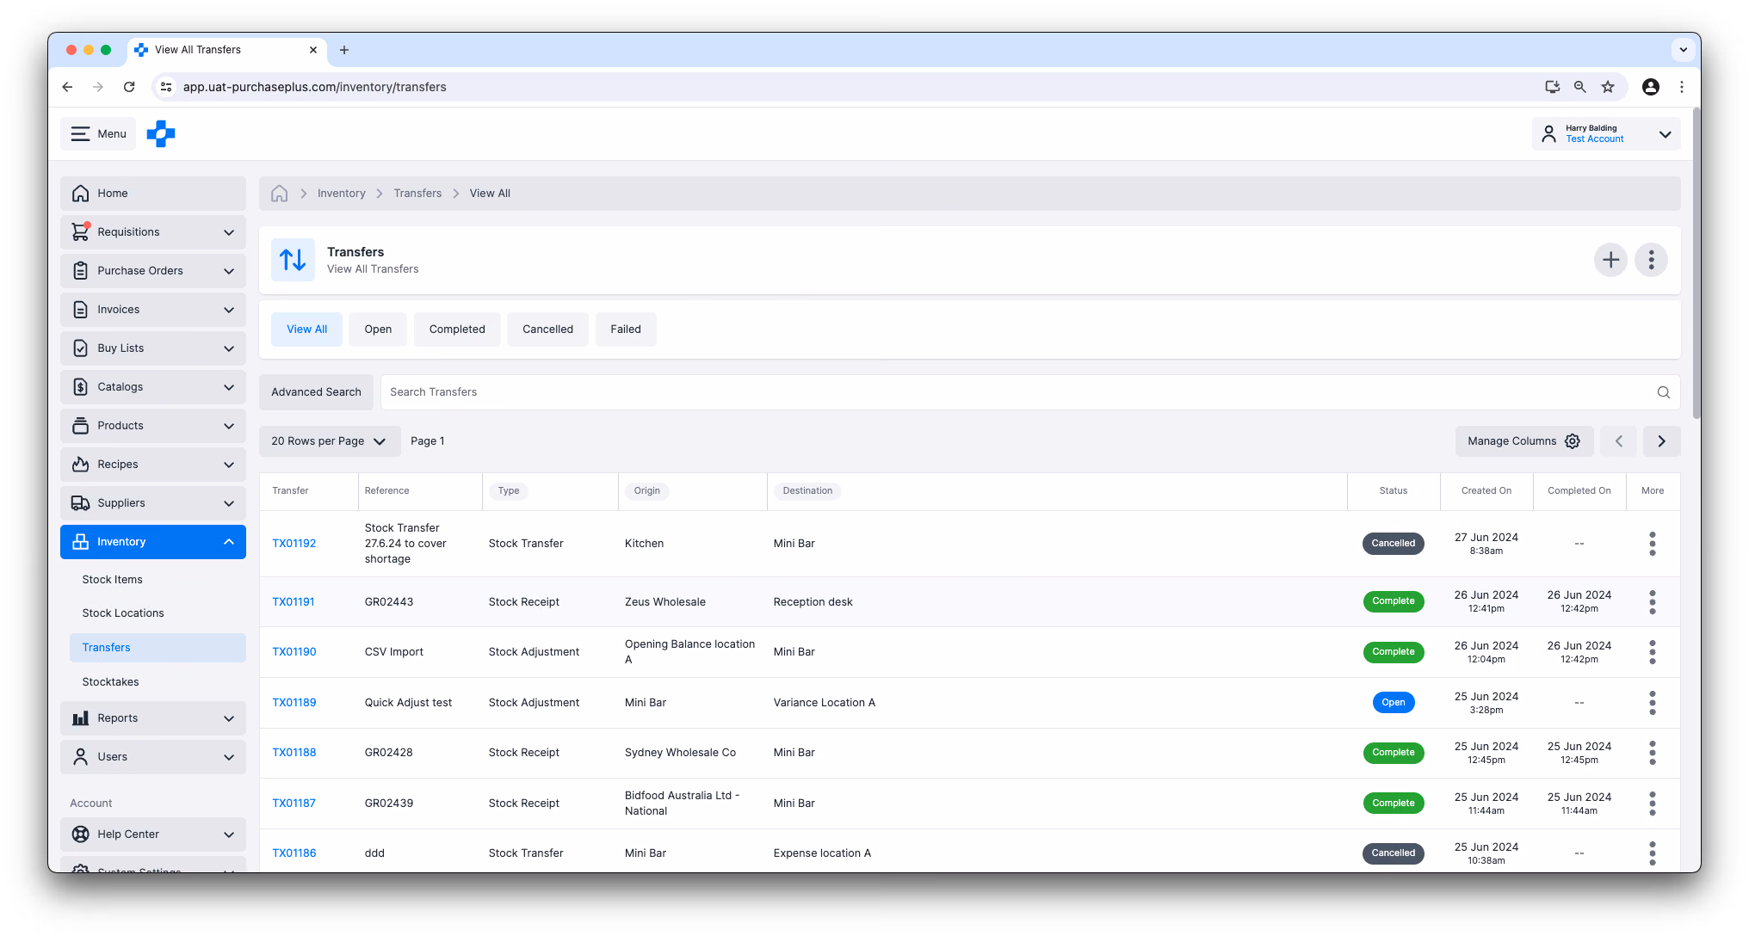Go to Home in the sidebar

click(x=153, y=194)
